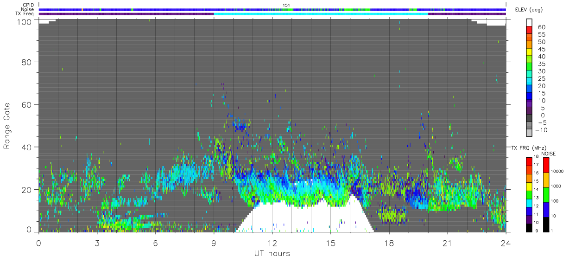
Task: Click the '18' tick on the UT hours axis
Action: coord(389,243)
